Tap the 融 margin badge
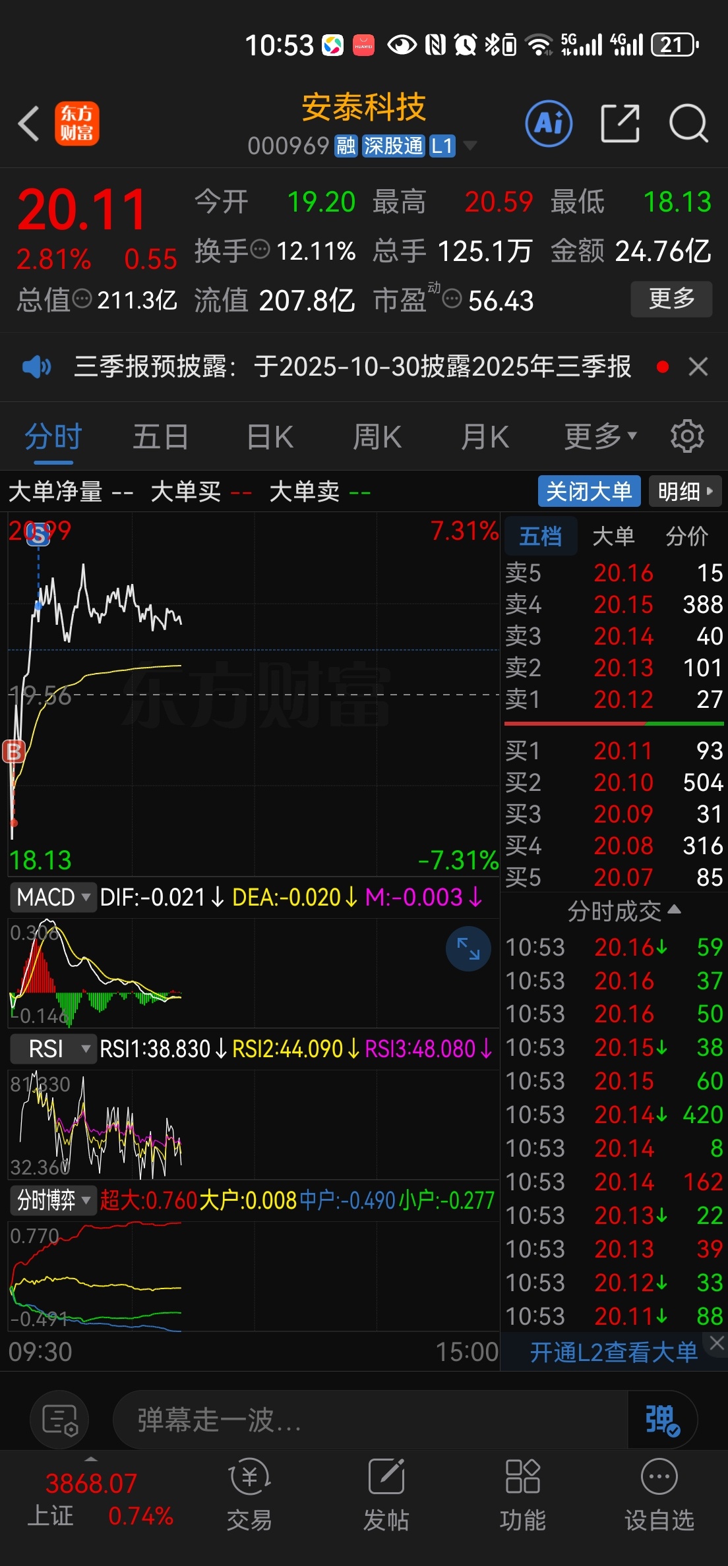Image resolution: width=728 pixels, height=1566 pixels. click(346, 146)
